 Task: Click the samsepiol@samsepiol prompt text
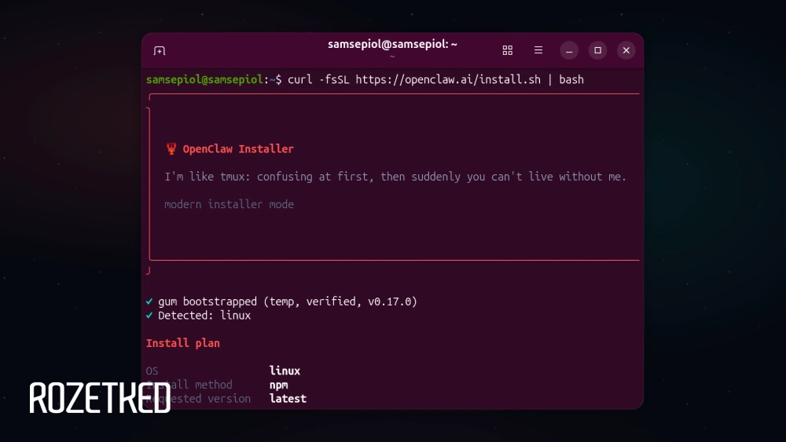(204, 79)
